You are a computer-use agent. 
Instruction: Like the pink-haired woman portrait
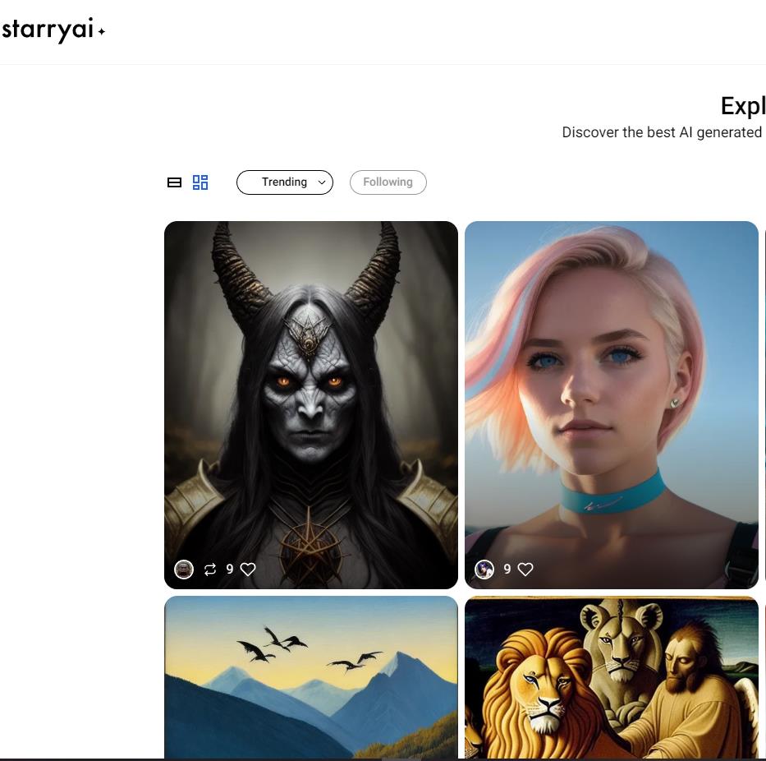coord(525,570)
